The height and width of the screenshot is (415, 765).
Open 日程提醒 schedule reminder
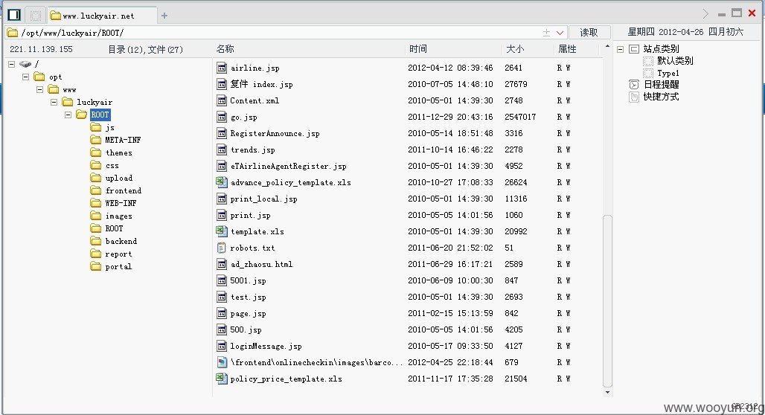point(661,84)
